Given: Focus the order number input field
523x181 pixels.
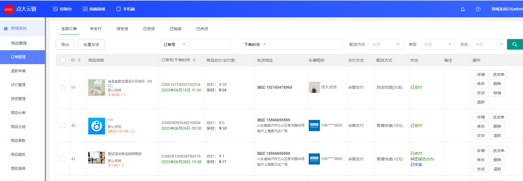Looking at the screenshot, I should coord(211,44).
